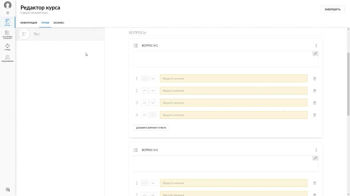Focus the answer 3 field of Вопрос №1
Screen dimensions: 350x196
pyautogui.click(x=234, y=103)
